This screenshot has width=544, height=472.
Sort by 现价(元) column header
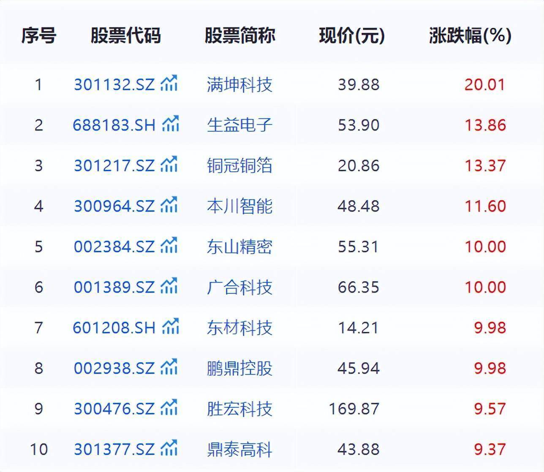pos(352,36)
